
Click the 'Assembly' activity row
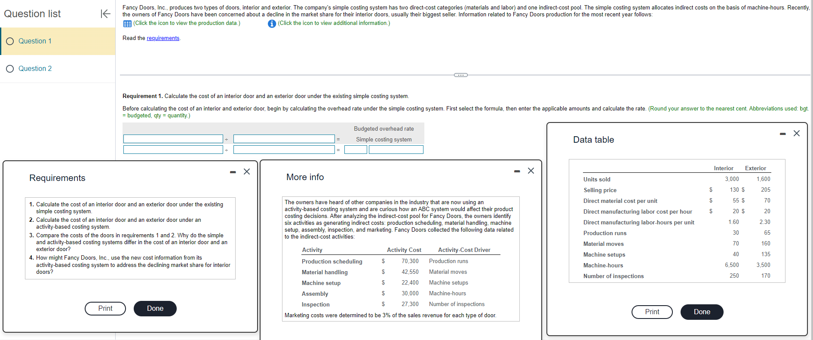tap(315, 294)
